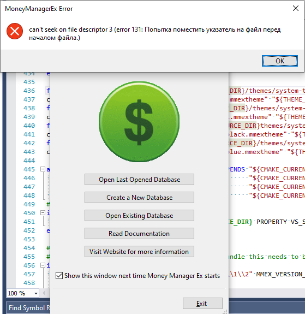Open Existing Database
This screenshot has height=314, width=305.
139,216
